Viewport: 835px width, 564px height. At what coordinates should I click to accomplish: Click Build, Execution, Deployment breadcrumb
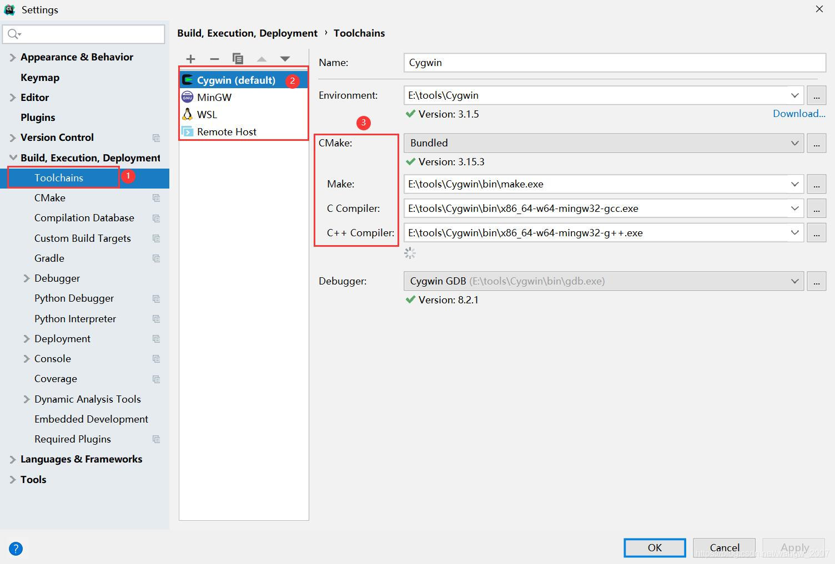(247, 33)
